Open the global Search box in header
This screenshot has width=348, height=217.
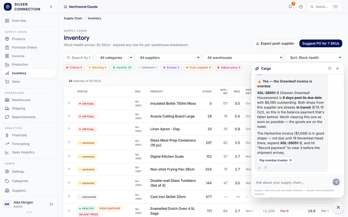[x=324, y=7]
